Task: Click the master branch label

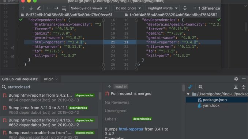Action: tap(121, 86)
